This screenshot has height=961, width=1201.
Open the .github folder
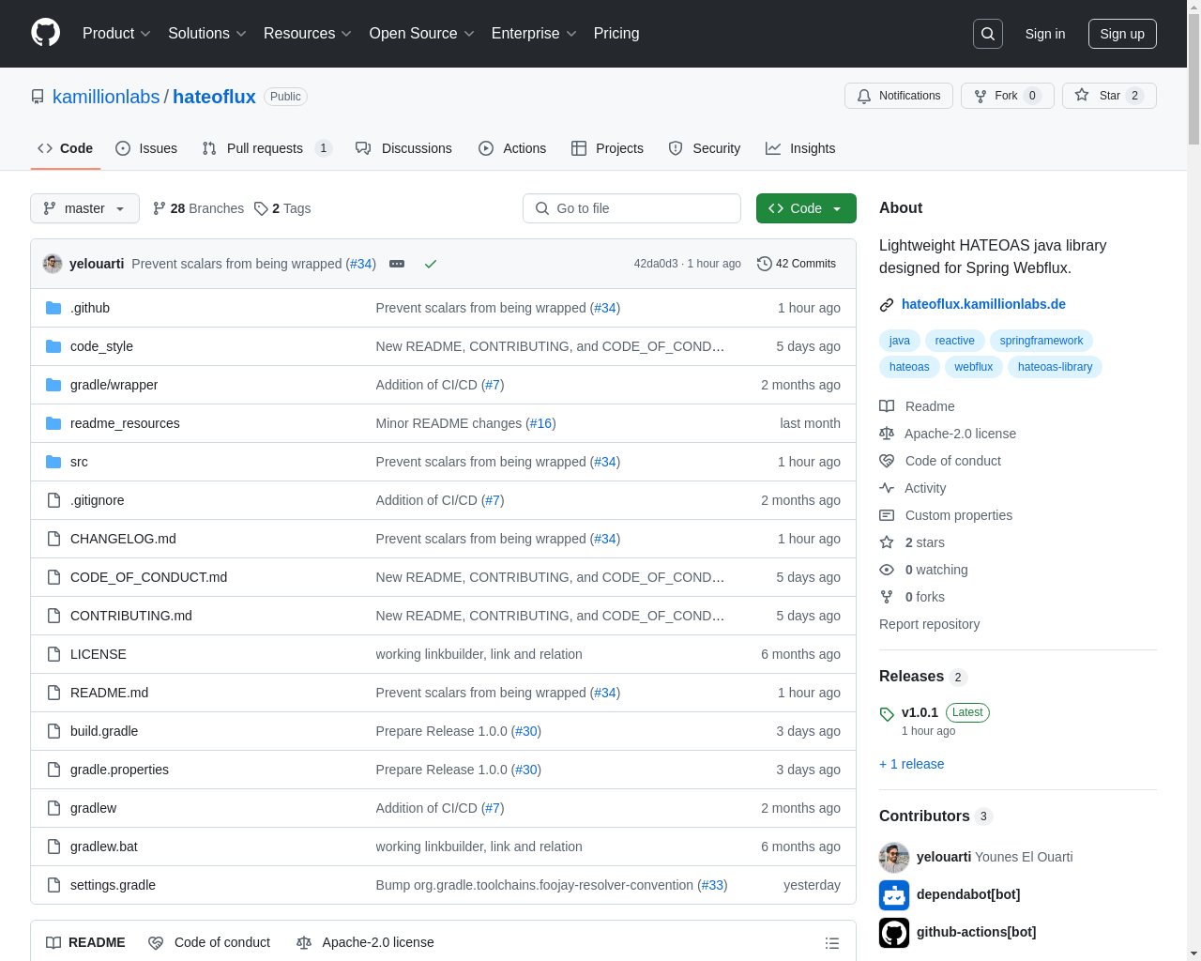[90, 308]
